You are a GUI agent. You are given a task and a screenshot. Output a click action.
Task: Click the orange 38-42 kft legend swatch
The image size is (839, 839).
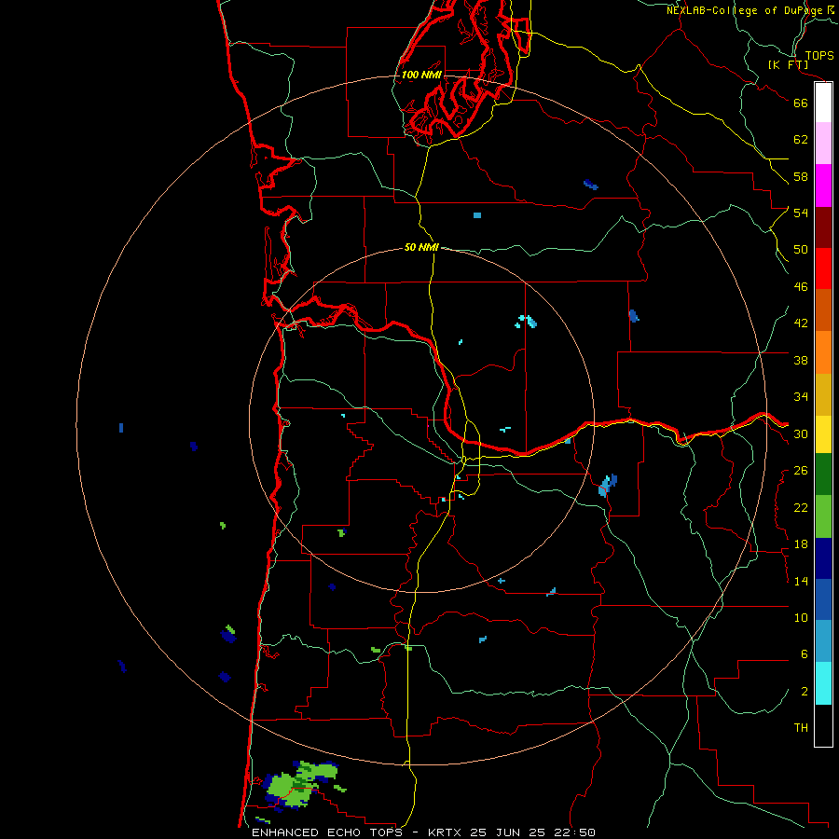point(823,352)
